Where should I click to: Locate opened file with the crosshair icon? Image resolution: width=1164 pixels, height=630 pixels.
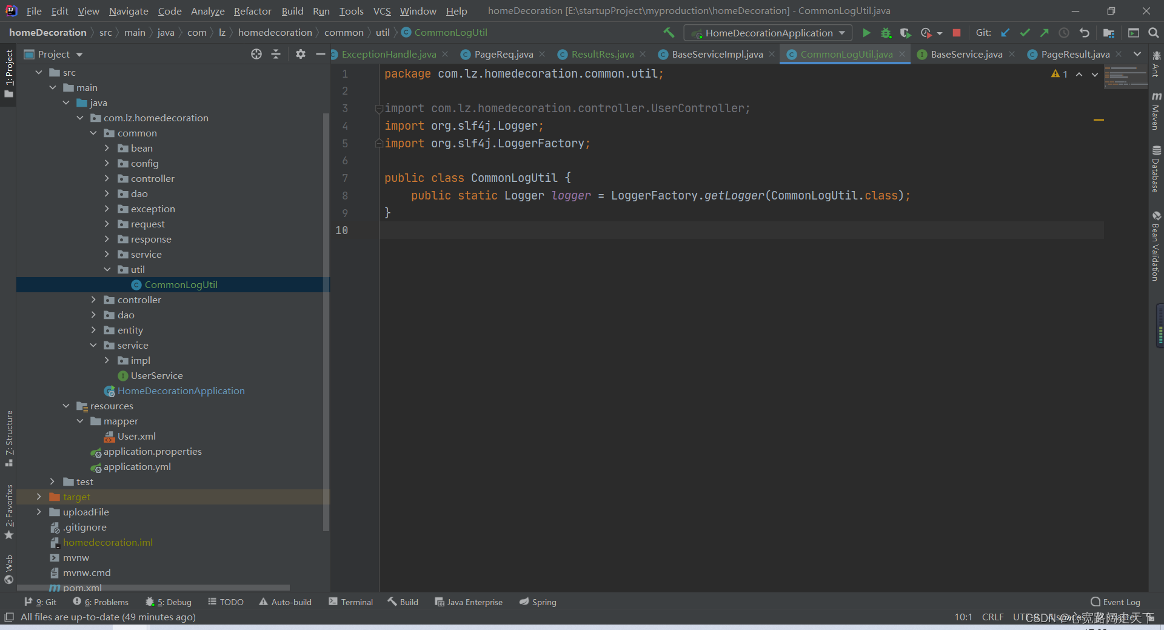click(256, 54)
